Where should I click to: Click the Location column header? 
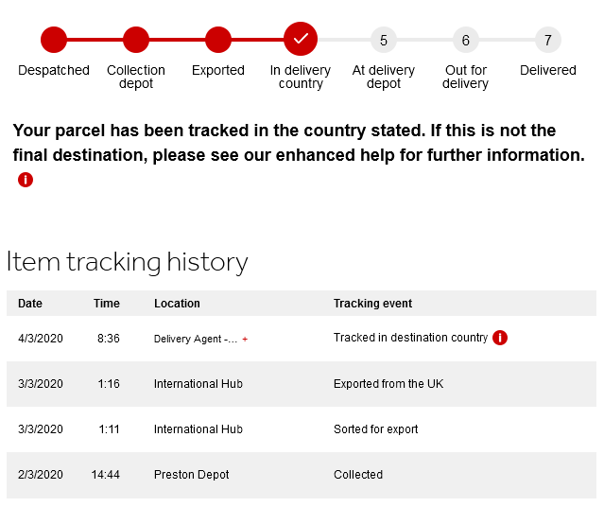177,304
